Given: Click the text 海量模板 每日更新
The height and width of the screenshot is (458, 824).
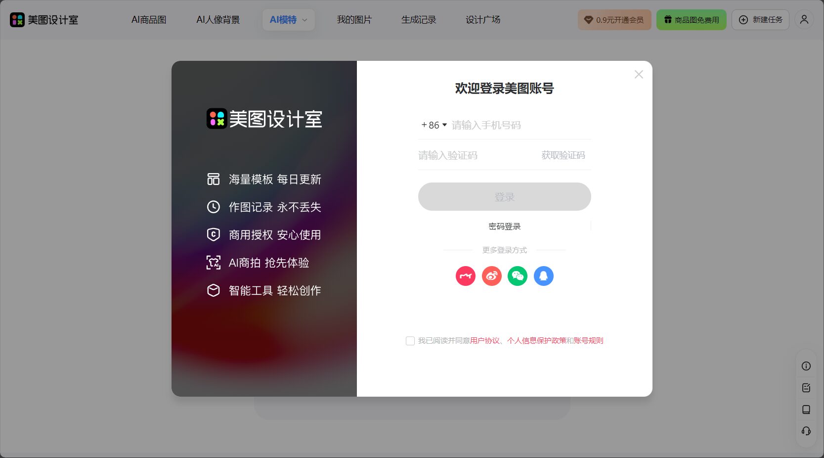Looking at the screenshot, I should point(275,179).
